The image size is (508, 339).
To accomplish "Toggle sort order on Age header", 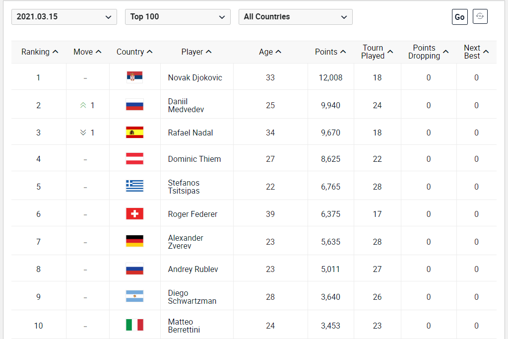I will click(x=270, y=52).
